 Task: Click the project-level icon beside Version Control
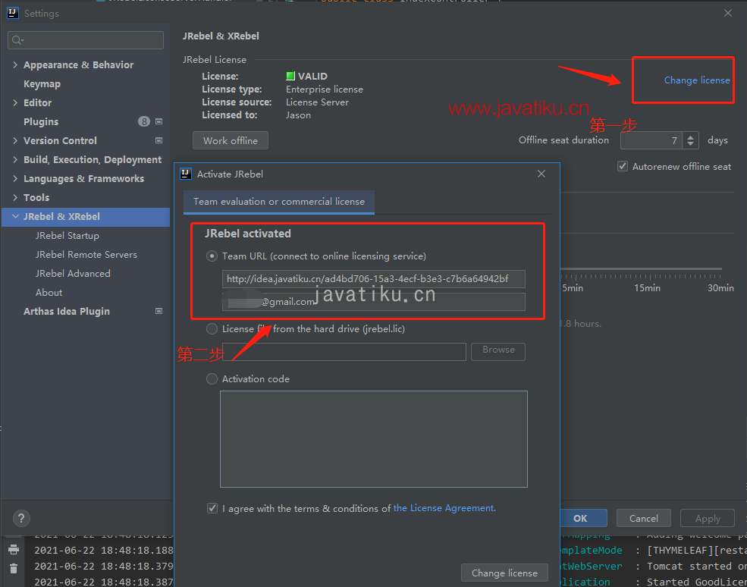pyautogui.click(x=159, y=141)
